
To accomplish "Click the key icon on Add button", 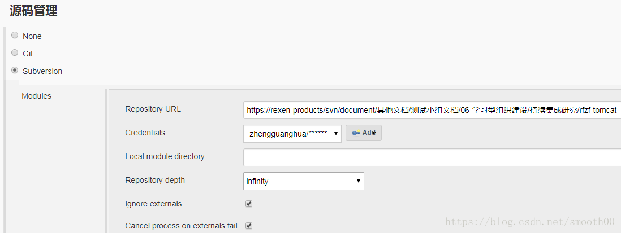I will tap(356, 133).
